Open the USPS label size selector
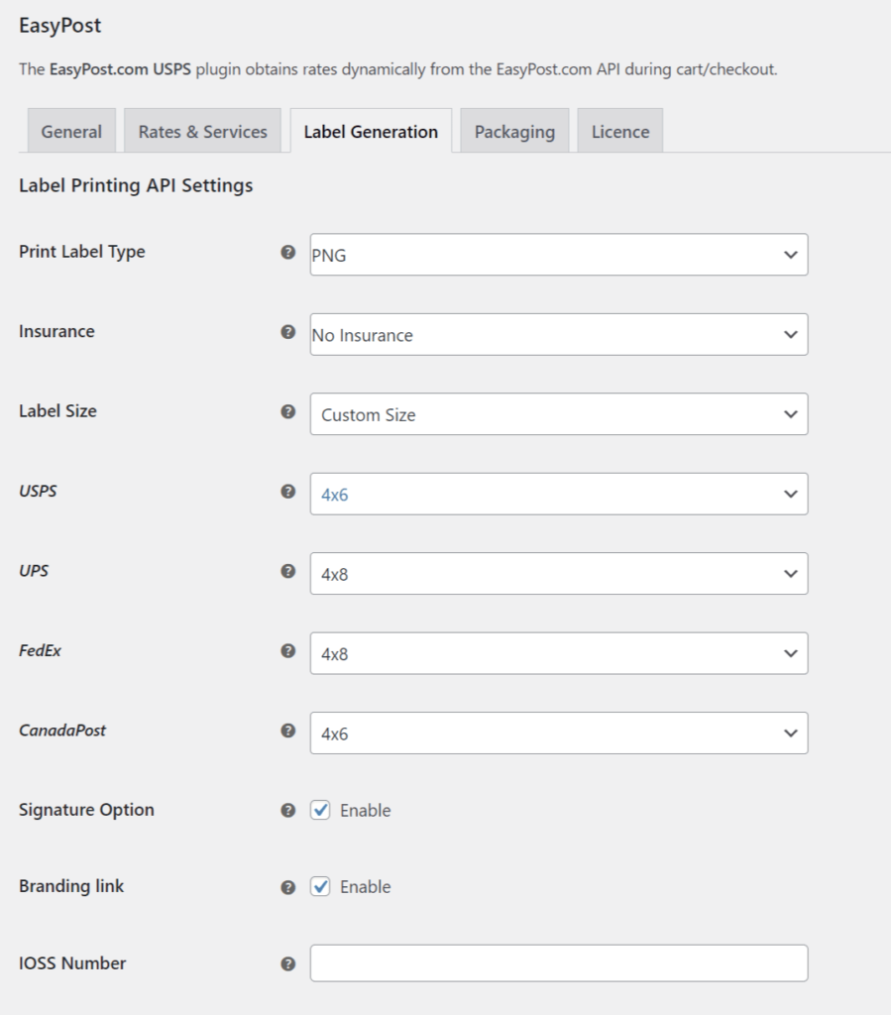The height and width of the screenshot is (1015, 891). pos(558,494)
